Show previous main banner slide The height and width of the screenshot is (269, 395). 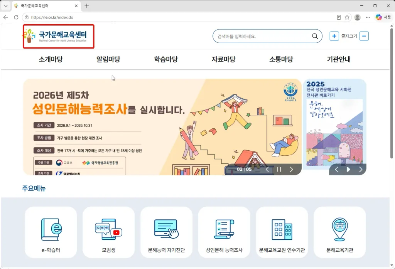(267, 169)
